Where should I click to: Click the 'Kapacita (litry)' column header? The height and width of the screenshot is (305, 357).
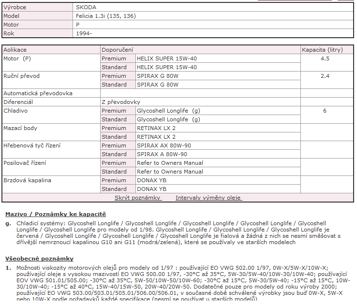pyautogui.click(x=322, y=50)
